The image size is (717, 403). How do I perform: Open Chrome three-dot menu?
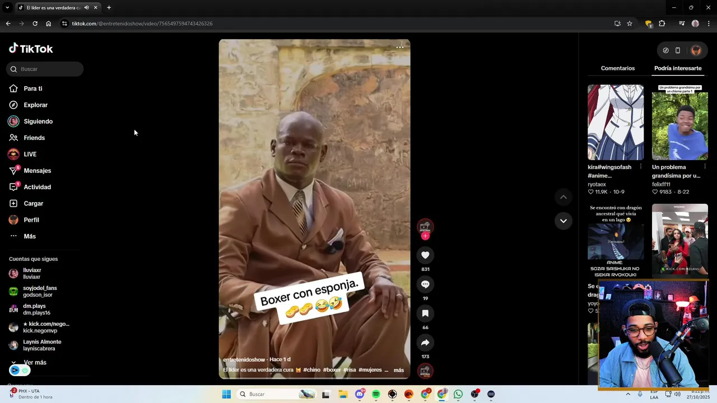pos(707,24)
